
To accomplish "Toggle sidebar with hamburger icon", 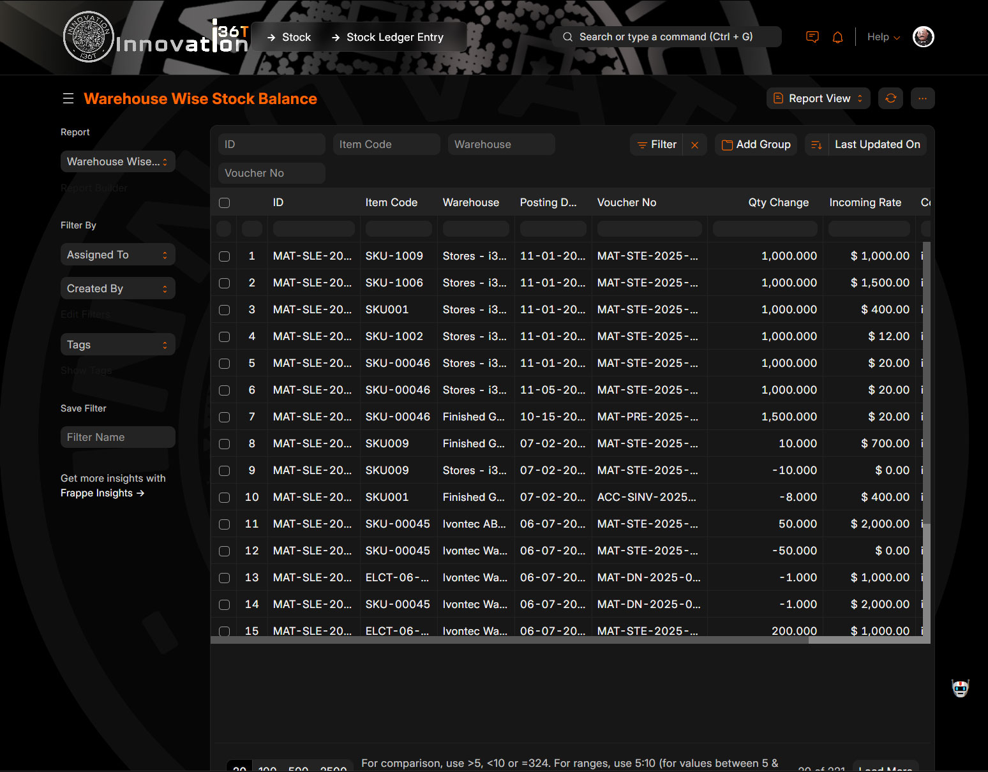I will point(68,98).
